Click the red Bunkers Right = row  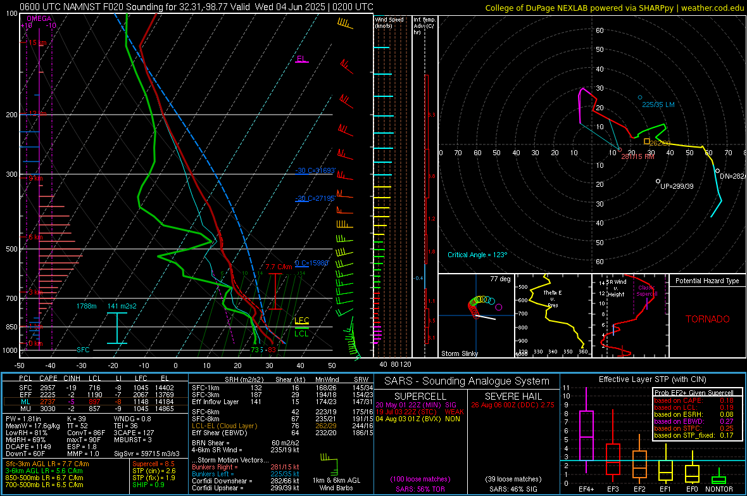click(x=246, y=467)
